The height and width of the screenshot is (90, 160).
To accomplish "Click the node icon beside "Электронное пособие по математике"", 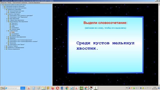I will click(x=5, y=6).
